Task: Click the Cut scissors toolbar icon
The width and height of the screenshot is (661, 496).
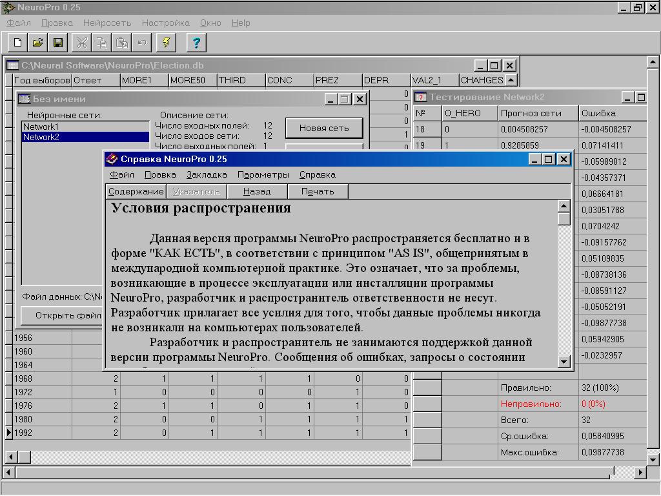Action: point(82,43)
